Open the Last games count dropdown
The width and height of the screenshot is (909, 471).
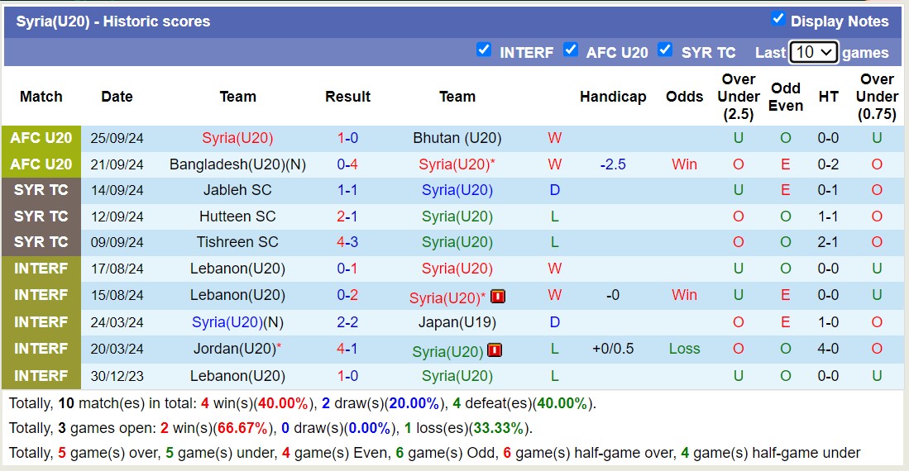(x=814, y=52)
